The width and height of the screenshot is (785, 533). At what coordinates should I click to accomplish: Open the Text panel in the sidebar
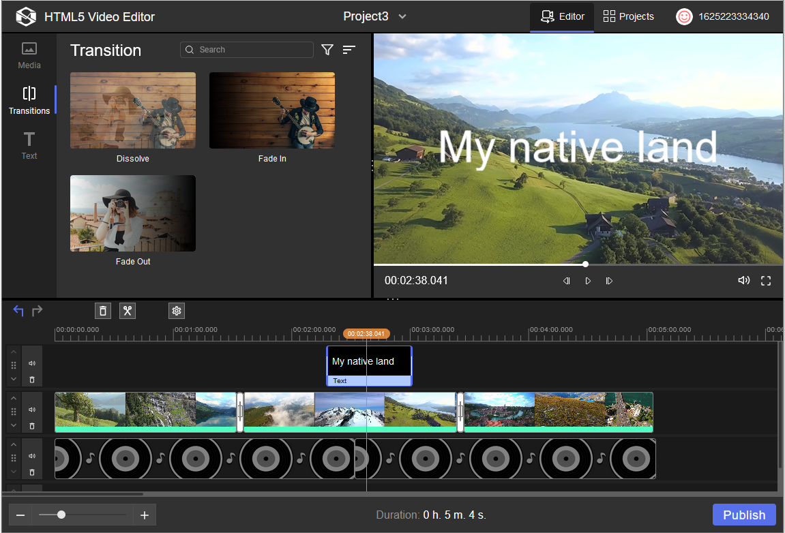point(29,144)
